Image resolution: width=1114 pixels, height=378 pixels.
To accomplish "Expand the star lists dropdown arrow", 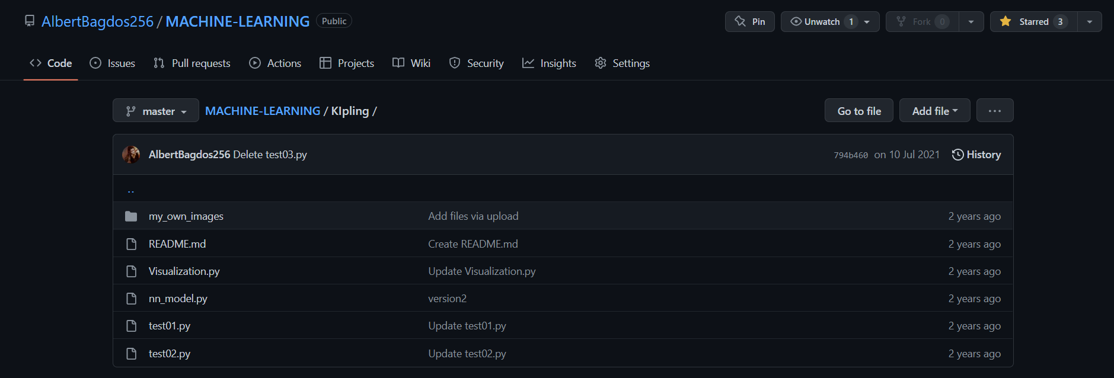I will [1089, 22].
